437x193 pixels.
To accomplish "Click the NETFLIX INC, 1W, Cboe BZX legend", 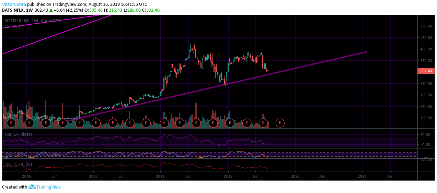I will [x=32, y=21].
